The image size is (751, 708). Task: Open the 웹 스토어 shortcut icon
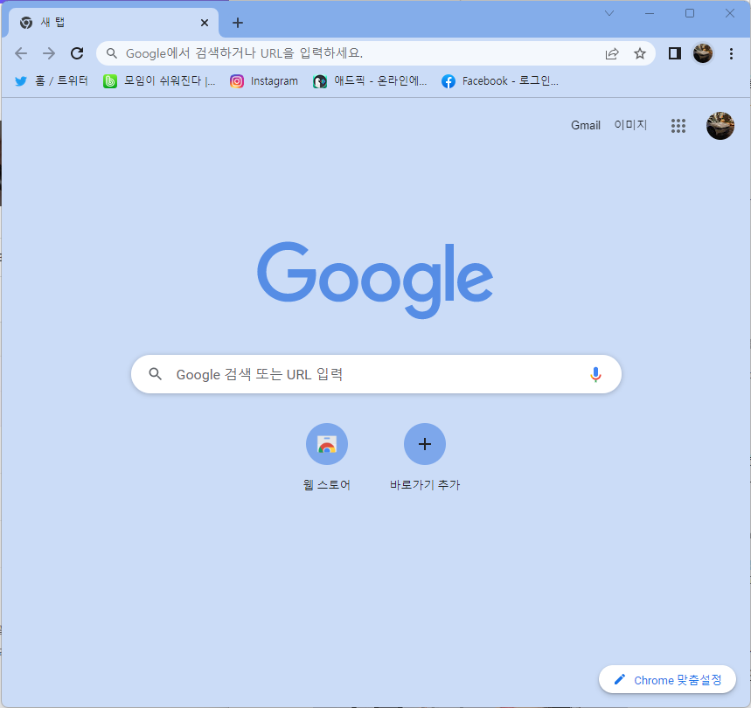click(x=327, y=443)
